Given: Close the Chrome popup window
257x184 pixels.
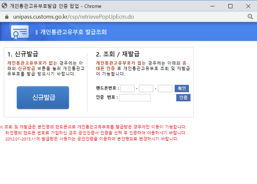Looking at the screenshot, I should coord(248,6).
